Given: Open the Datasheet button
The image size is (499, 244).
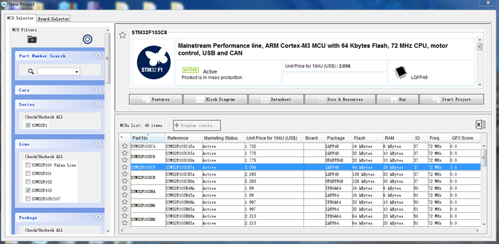Looking at the screenshot, I should click(277, 100).
